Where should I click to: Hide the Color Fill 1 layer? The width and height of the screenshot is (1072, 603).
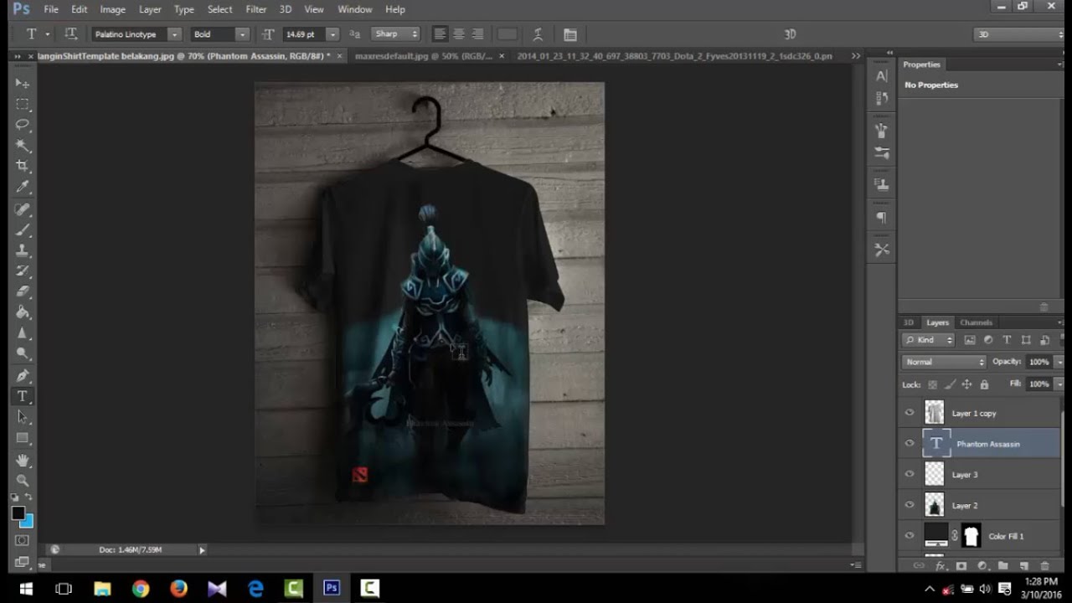910,536
